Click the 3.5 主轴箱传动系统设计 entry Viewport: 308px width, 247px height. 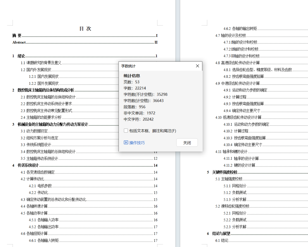(x=89, y=158)
